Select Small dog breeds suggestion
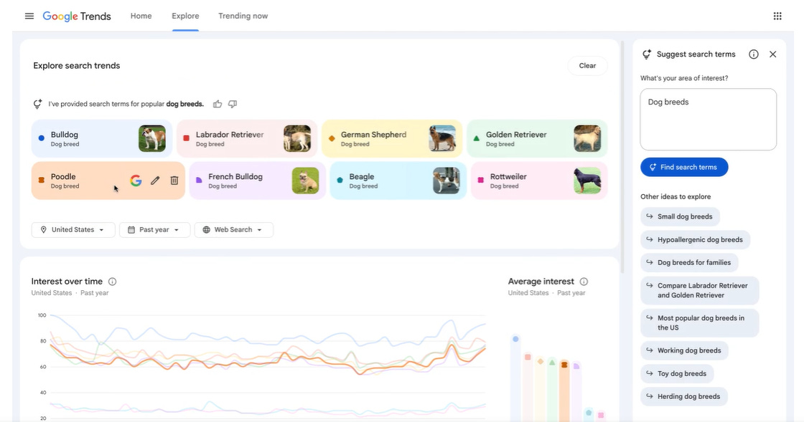This screenshot has height=422, width=804. [680, 216]
